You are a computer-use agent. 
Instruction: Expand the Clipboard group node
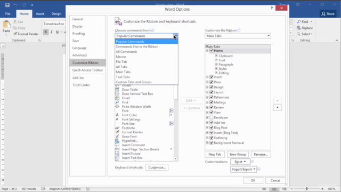[216, 55]
